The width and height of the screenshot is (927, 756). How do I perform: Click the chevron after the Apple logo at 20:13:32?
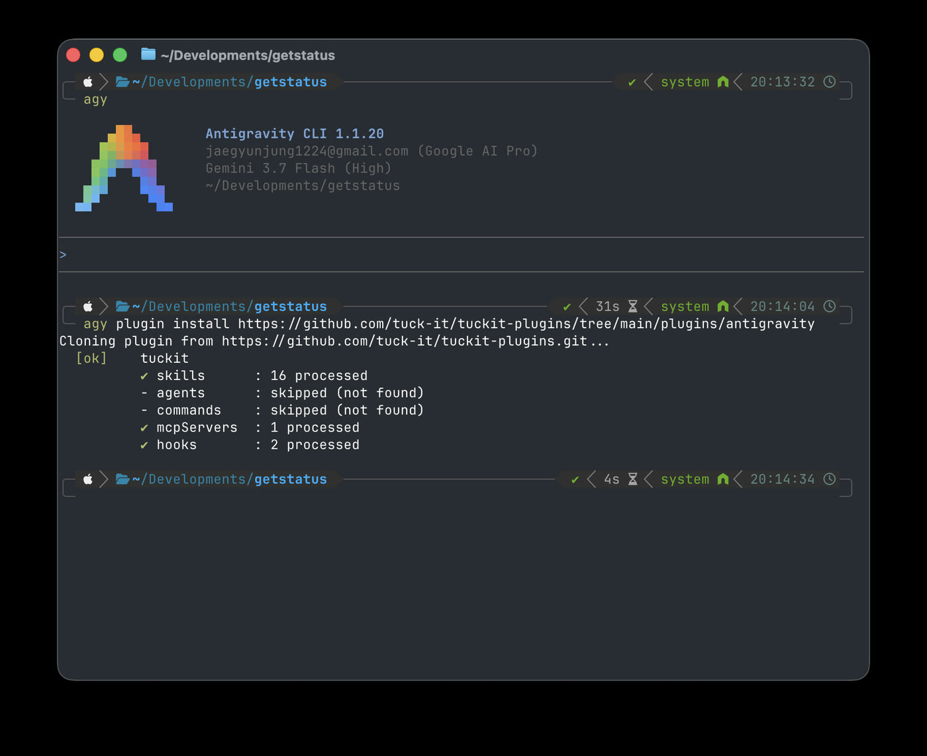[104, 82]
